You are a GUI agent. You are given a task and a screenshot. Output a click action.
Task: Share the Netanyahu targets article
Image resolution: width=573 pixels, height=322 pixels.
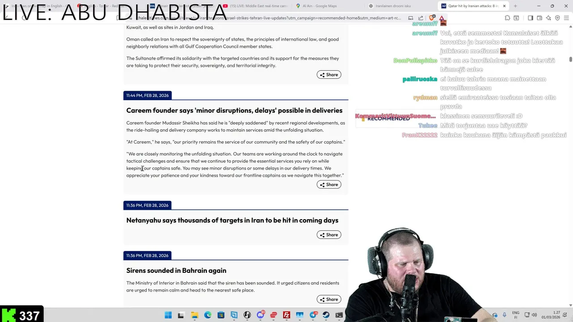pyautogui.click(x=329, y=235)
